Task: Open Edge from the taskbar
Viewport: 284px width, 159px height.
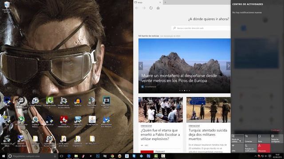Action: click(x=69, y=156)
